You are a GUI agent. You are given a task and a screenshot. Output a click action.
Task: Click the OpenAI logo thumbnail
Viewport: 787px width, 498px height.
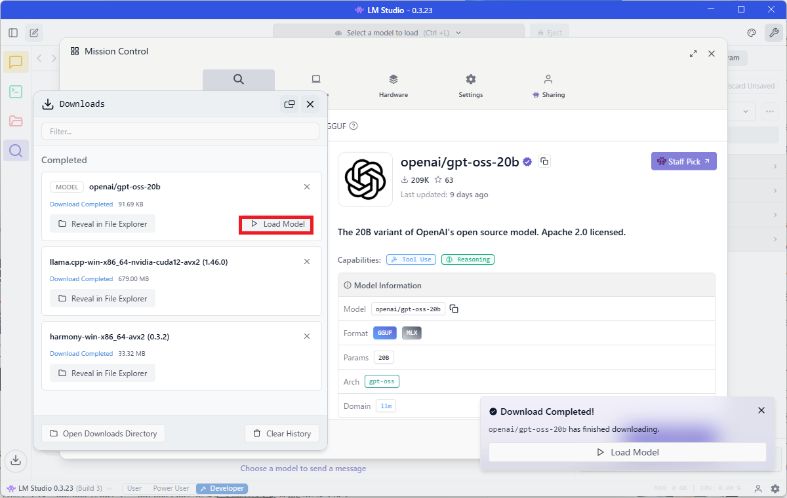click(365, 180)
